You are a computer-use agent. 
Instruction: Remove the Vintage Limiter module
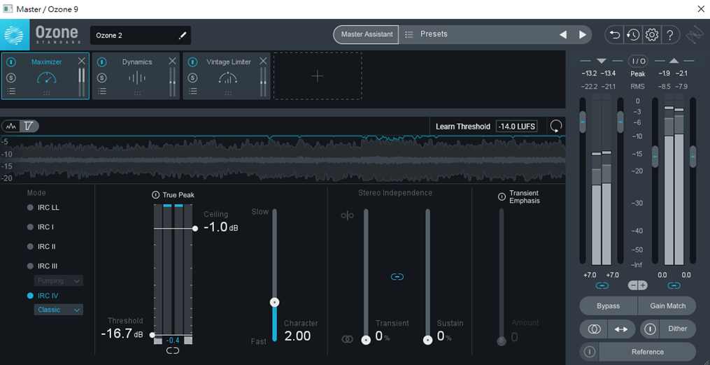click(263, 61)
